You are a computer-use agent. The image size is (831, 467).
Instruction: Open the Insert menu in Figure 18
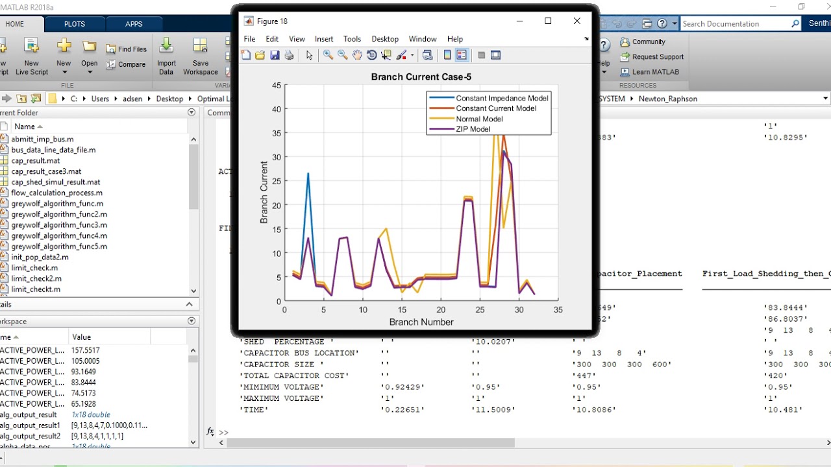(x=324, y=39)
